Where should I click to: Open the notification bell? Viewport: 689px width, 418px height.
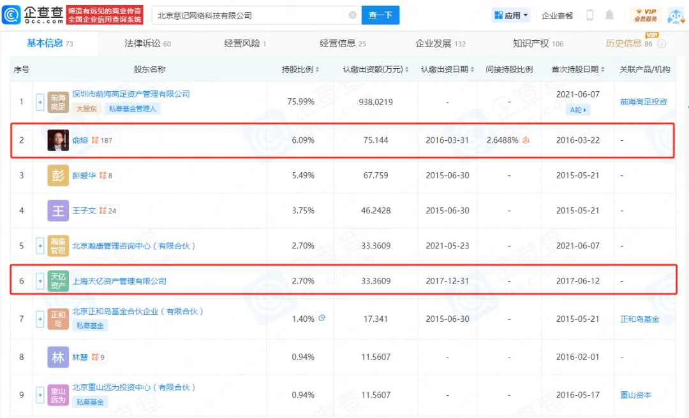point(610,15)
